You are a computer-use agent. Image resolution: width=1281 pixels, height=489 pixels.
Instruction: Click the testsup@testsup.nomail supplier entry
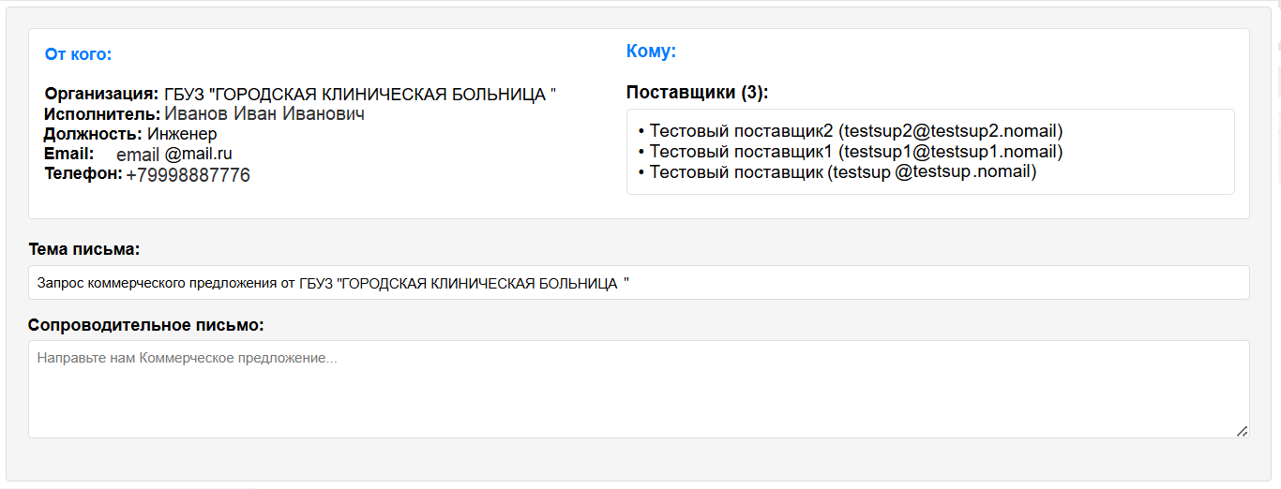836,171
